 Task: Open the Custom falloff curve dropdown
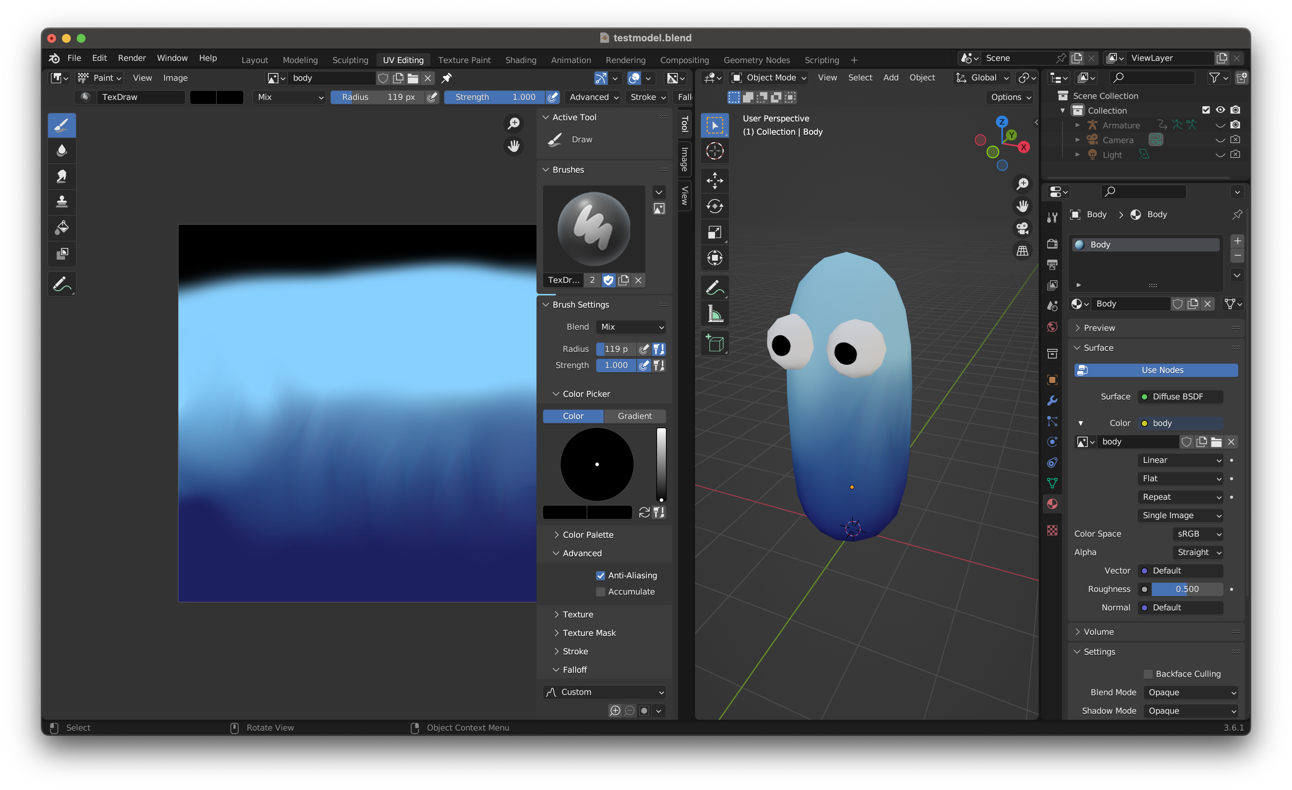(604, 692)
